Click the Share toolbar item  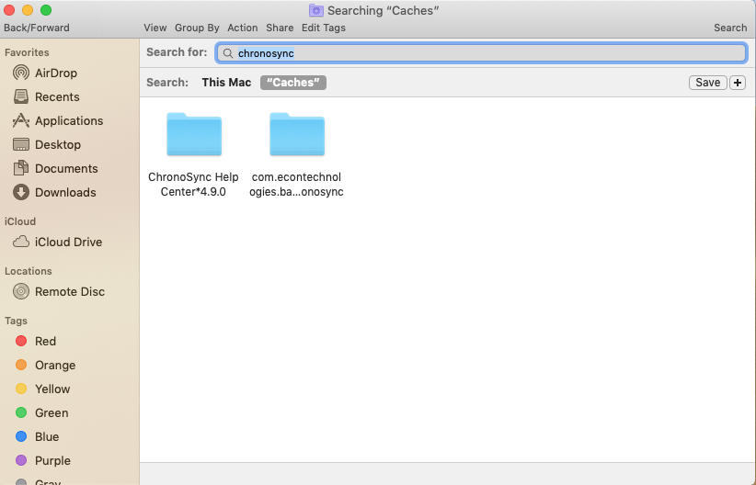280,28
